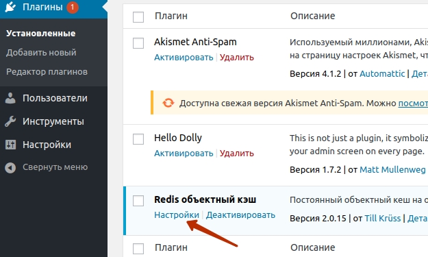The width and height of the screenshot is (428, 257).
Task: Select the Akismet Anti-Spam checkbox
Action: pos(138,43)
